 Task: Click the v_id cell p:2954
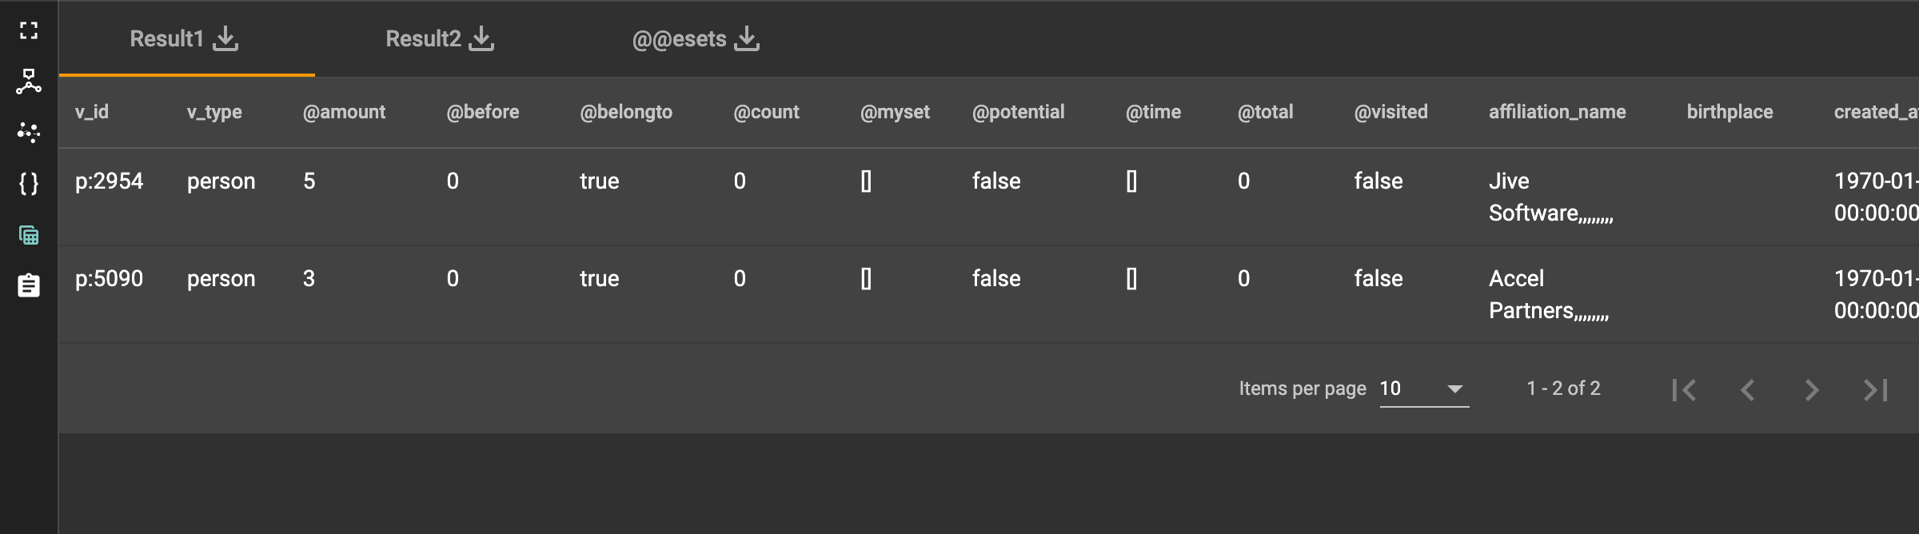click(x=109, y=181)
